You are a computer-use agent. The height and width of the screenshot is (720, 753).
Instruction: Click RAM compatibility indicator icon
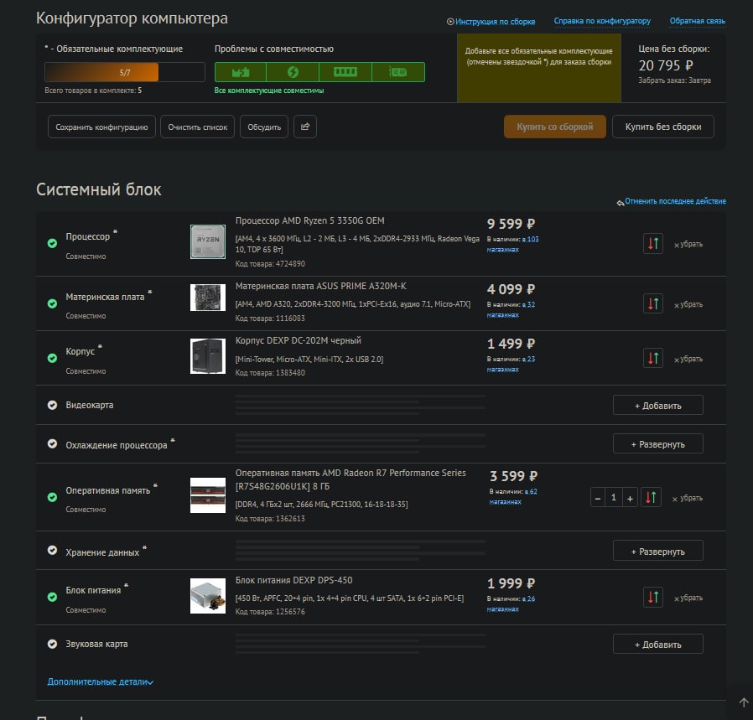345,72
